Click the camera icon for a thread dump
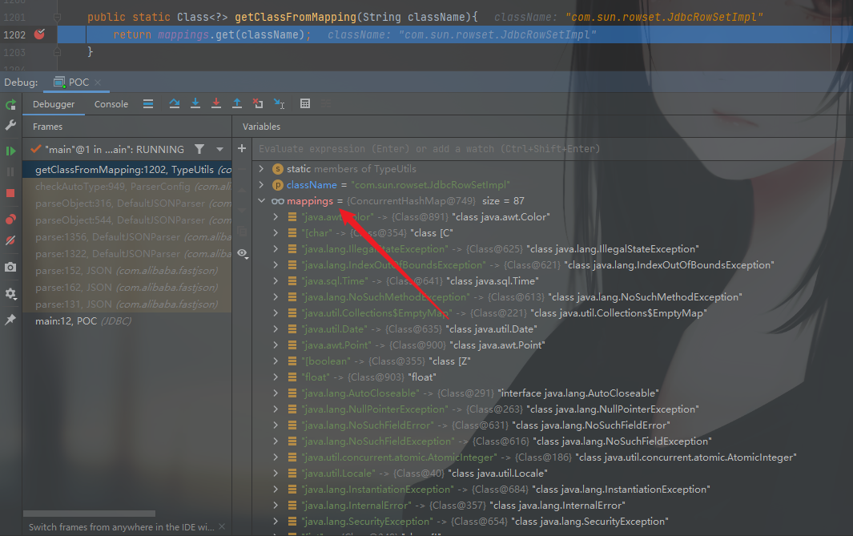This screenshot has height=536, width=853. 10,267
